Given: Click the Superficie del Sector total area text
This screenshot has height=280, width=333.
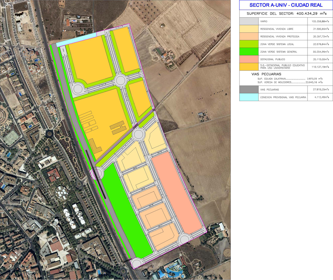Looking at the screenshot, I should pos(286,14).
